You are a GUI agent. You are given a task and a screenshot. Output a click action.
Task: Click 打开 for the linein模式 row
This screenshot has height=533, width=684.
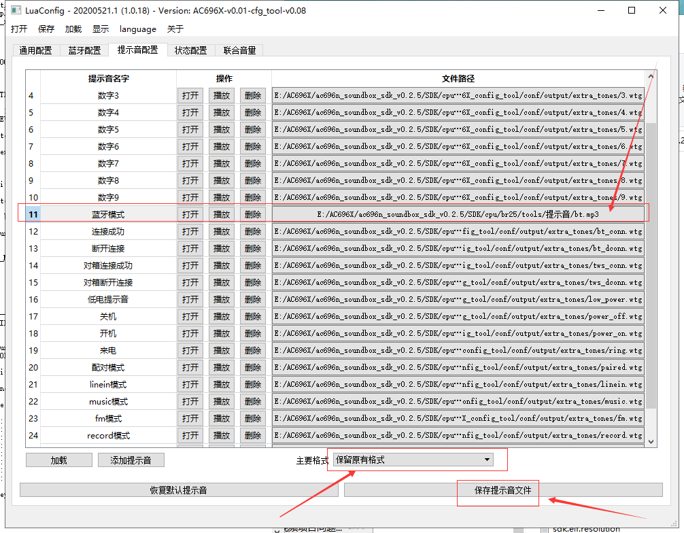190,384
